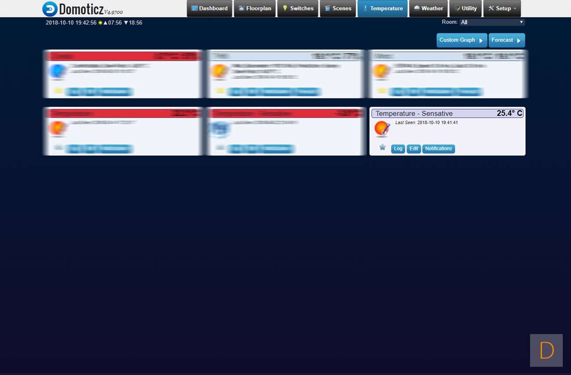Toggle favorite star on Temperature - Sensative
The width and height of the screenshot is (571, 375).
coord(383,148)
